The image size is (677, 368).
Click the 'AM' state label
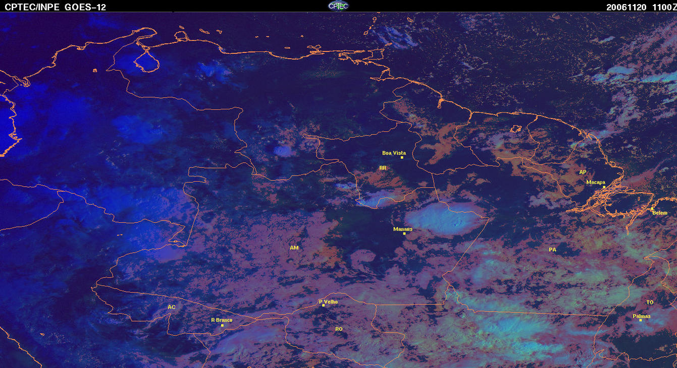(294, 248)
